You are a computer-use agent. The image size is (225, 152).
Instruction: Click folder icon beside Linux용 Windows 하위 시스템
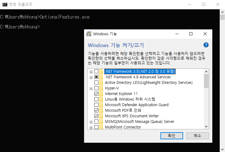tap(101, 99)
